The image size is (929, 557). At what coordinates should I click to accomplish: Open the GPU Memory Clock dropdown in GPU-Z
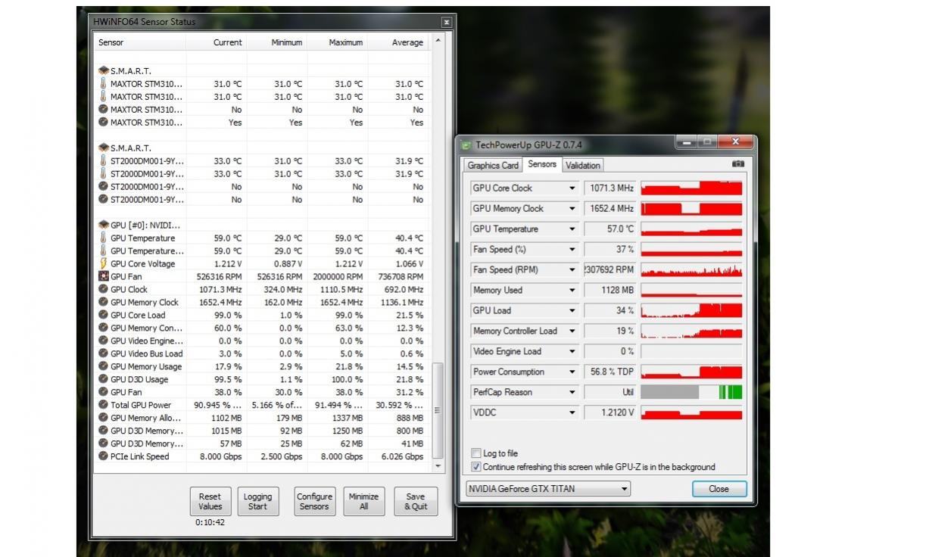(572, 209)
